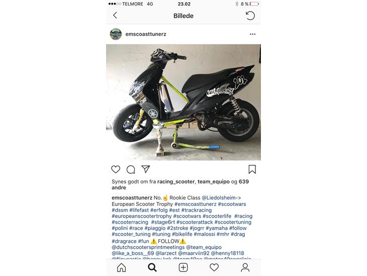Go back using the left chevron
Screen dimensions: 367x276
coord(115,16)
